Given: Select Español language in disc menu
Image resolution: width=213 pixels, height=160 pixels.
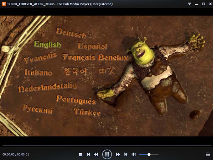Looking at the screenshot, I should (x=92, y=46).
